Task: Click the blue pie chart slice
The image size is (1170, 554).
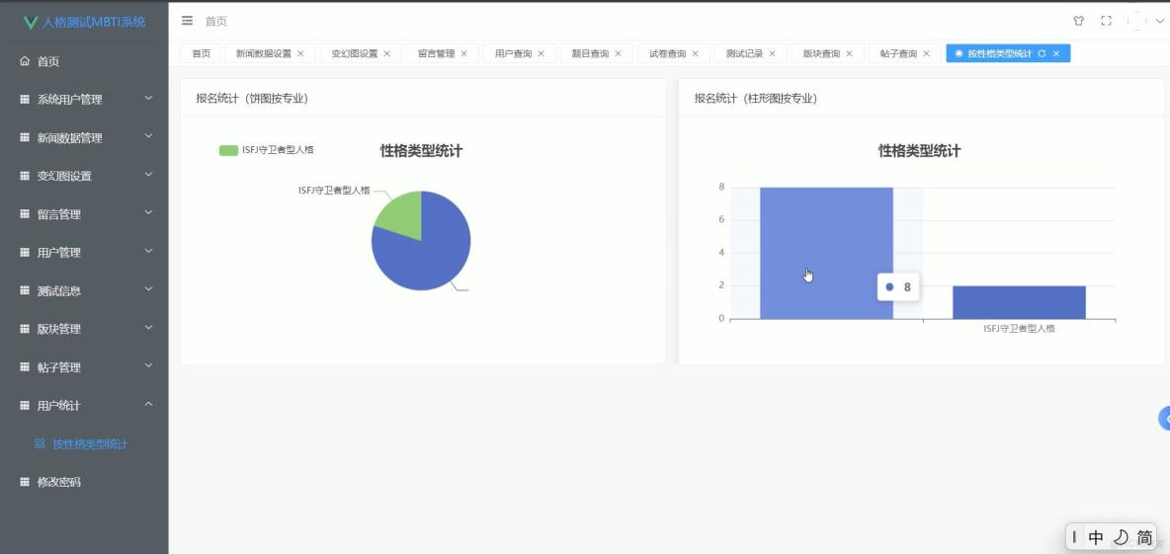Action: click(x=429, y=257)
